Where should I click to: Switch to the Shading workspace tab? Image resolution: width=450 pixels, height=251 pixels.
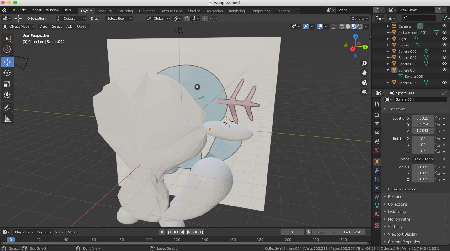coord(194,11)
